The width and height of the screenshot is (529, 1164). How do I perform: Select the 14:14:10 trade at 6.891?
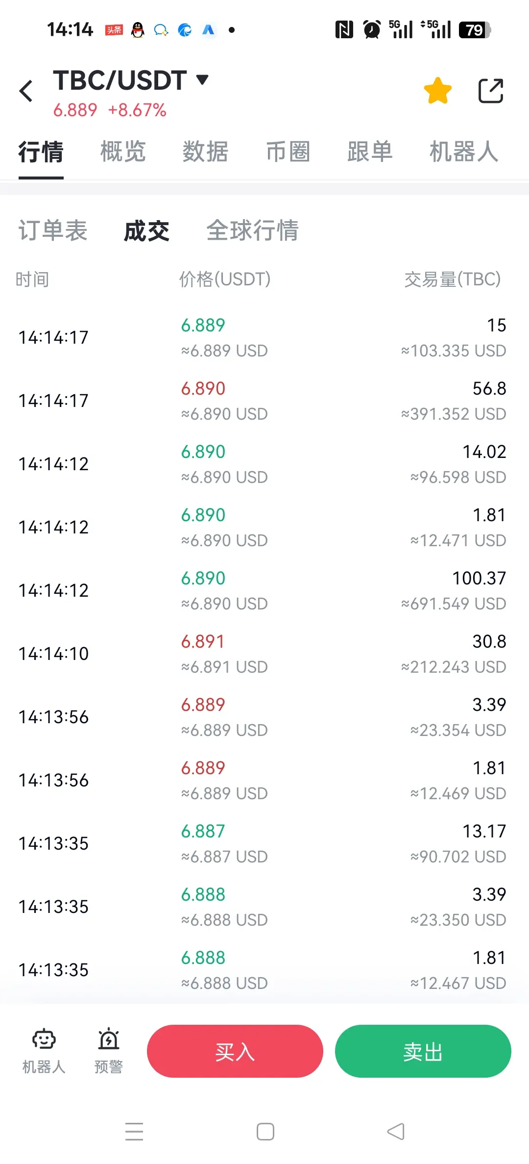pyautogui.click(x=264, y=654)
